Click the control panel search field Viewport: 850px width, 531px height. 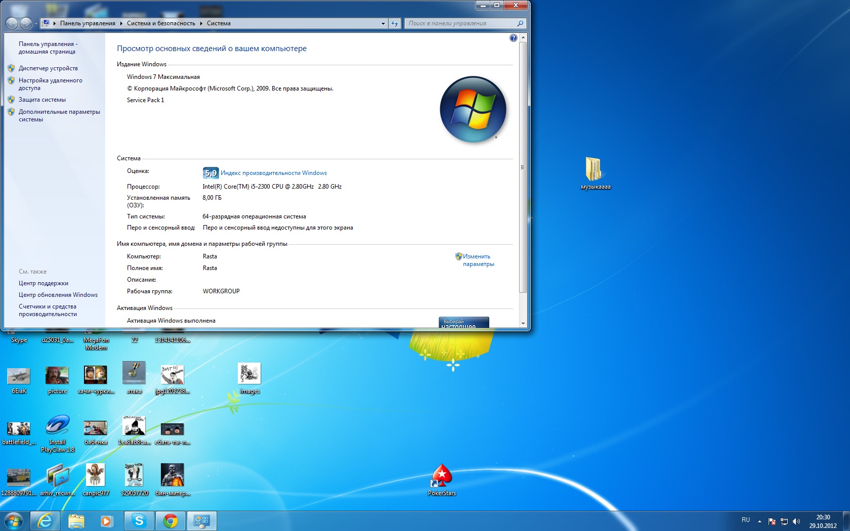pos(460,23)
